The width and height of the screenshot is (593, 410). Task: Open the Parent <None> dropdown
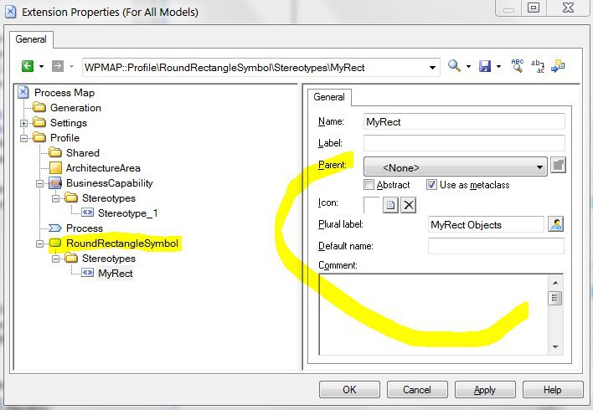(456, 167)
